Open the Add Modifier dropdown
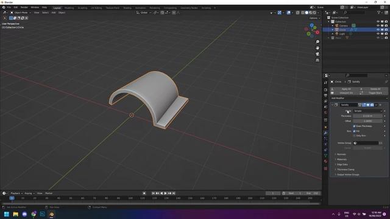The image size is (390, 219). [x=359, y=99]
